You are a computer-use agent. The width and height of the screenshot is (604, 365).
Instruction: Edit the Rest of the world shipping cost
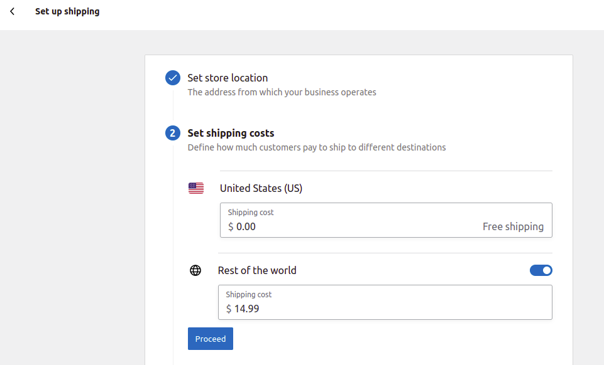tap(385, 302)
